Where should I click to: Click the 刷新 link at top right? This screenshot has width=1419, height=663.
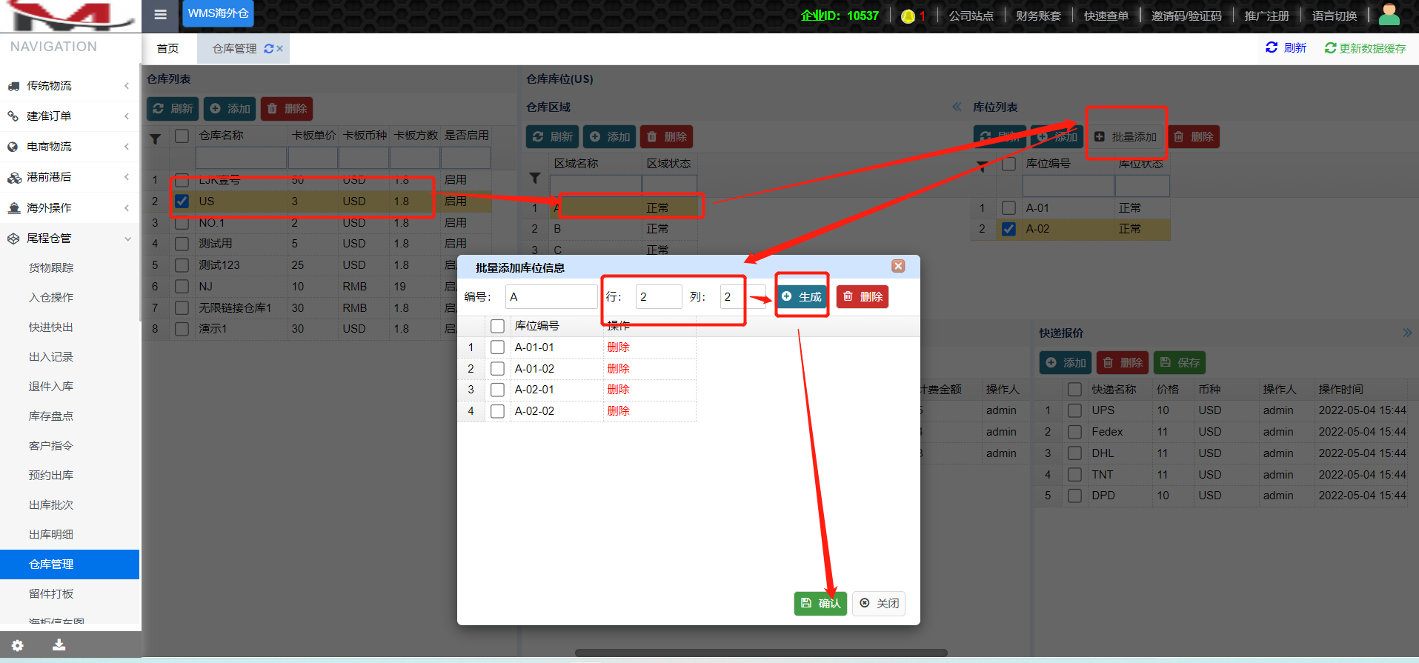pyautogui.click(x=1286, y=48)
